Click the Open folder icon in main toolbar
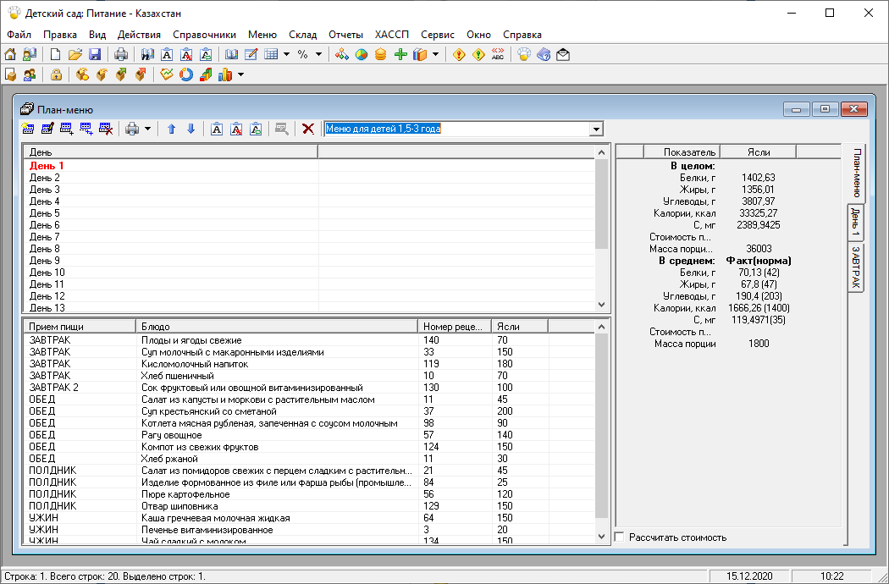The width and height of the screenshot is (889, 584). [x=75, y=55]
